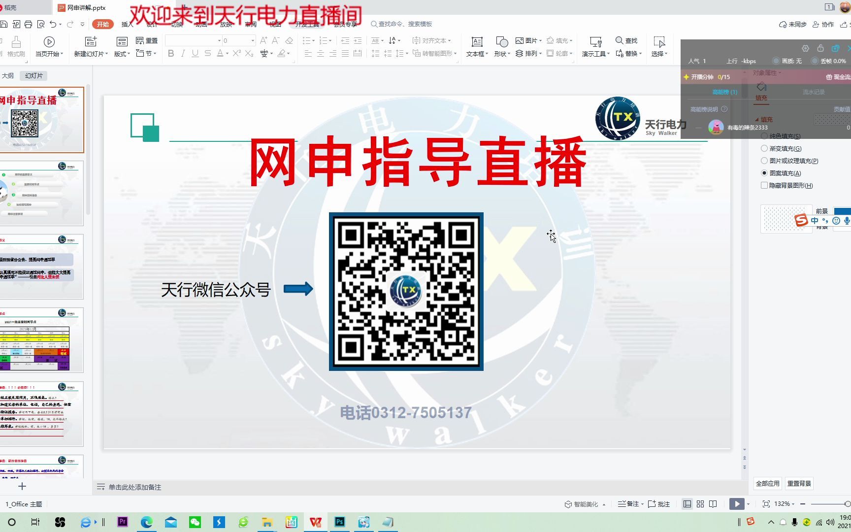Screen dimensions: 851x532
Task: Click the zoom slider handle
Action: click(847, 504)
